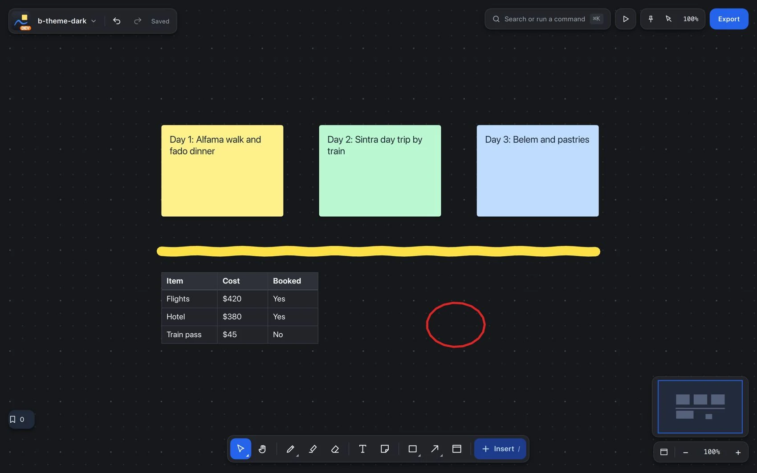Select the Frame tool

coord(457,449)
